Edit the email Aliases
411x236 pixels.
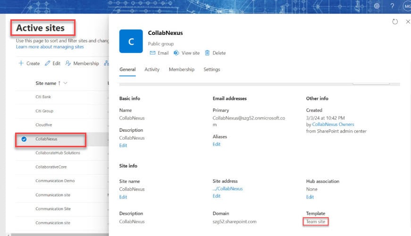[x=217, y=144]
